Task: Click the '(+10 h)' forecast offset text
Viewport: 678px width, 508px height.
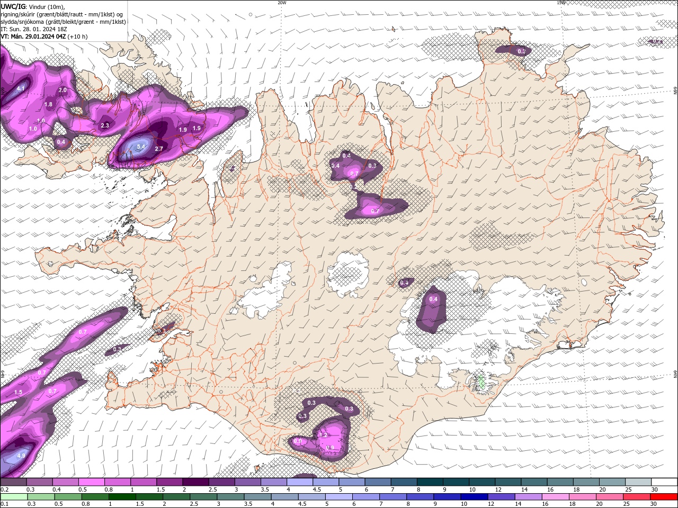Action: (77, 37)
